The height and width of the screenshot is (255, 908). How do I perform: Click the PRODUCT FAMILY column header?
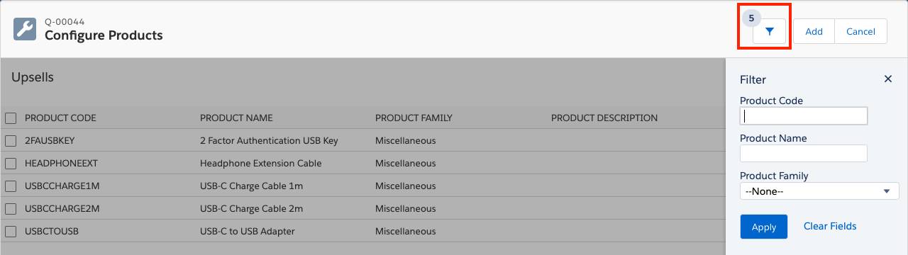414,118
